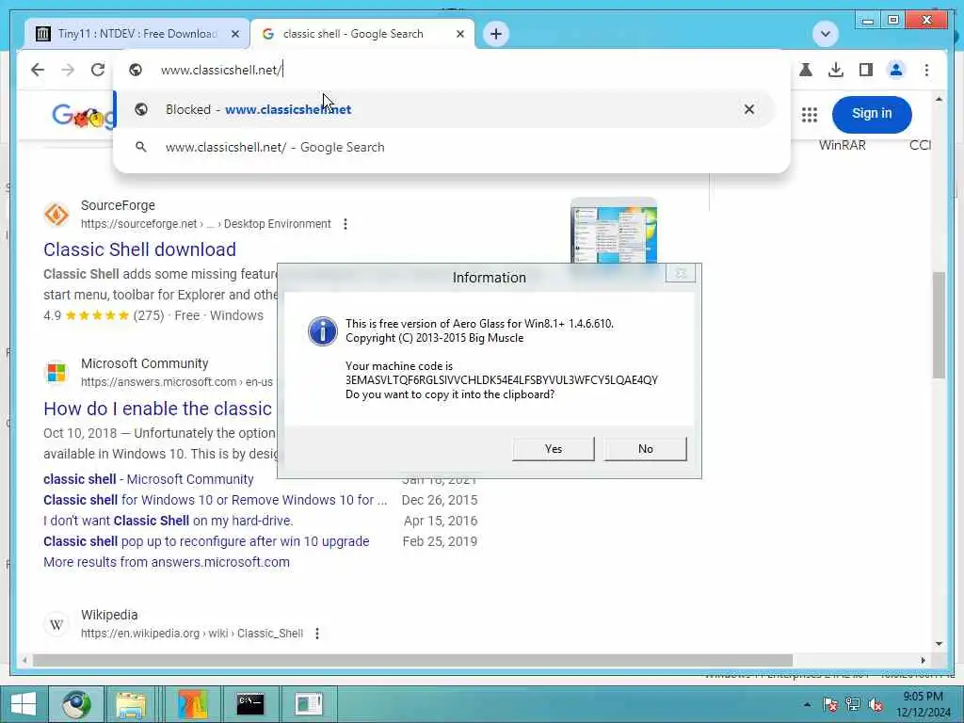The image size is (964, 723).
Task: Click the Action Center flag tray icon
Action: (830, 704)
